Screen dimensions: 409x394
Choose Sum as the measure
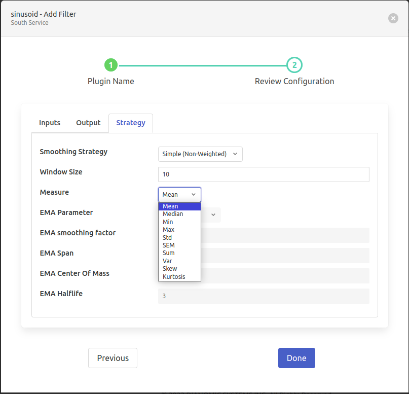pyautogui.click(x=179, y=253)
